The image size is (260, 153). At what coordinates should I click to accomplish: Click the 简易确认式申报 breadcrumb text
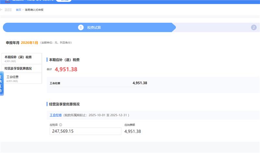(34, 10)
